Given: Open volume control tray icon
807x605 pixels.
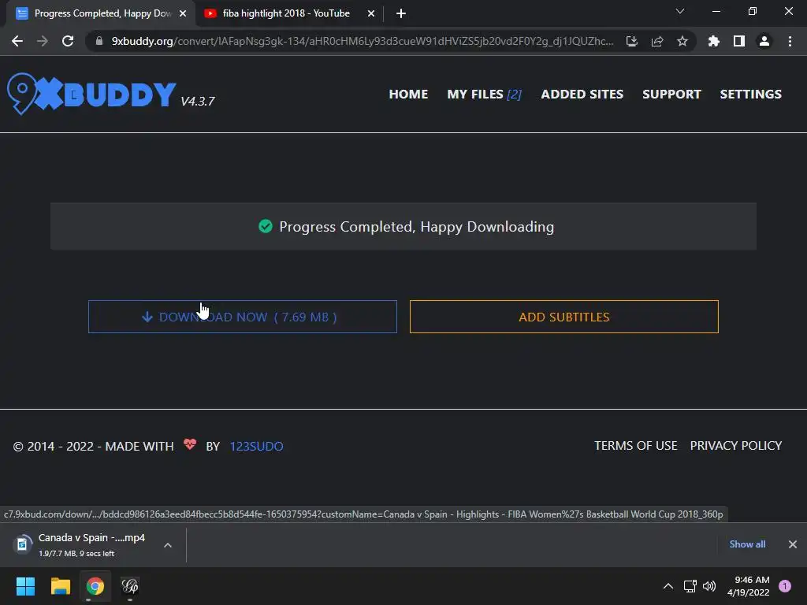Looking at the screenshot, I should point(709,586).
